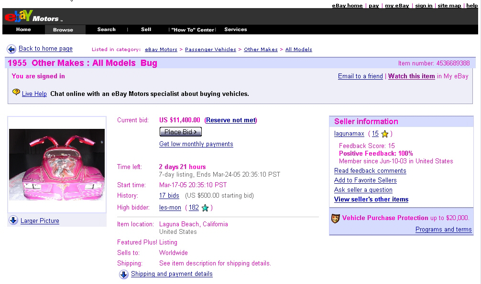Open the 17 bids history link
The image size is (481, 284).
pos(169,196)
